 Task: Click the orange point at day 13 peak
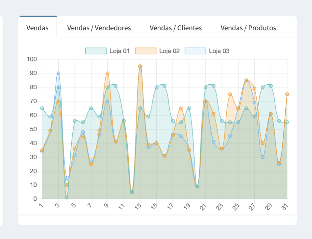140,66
